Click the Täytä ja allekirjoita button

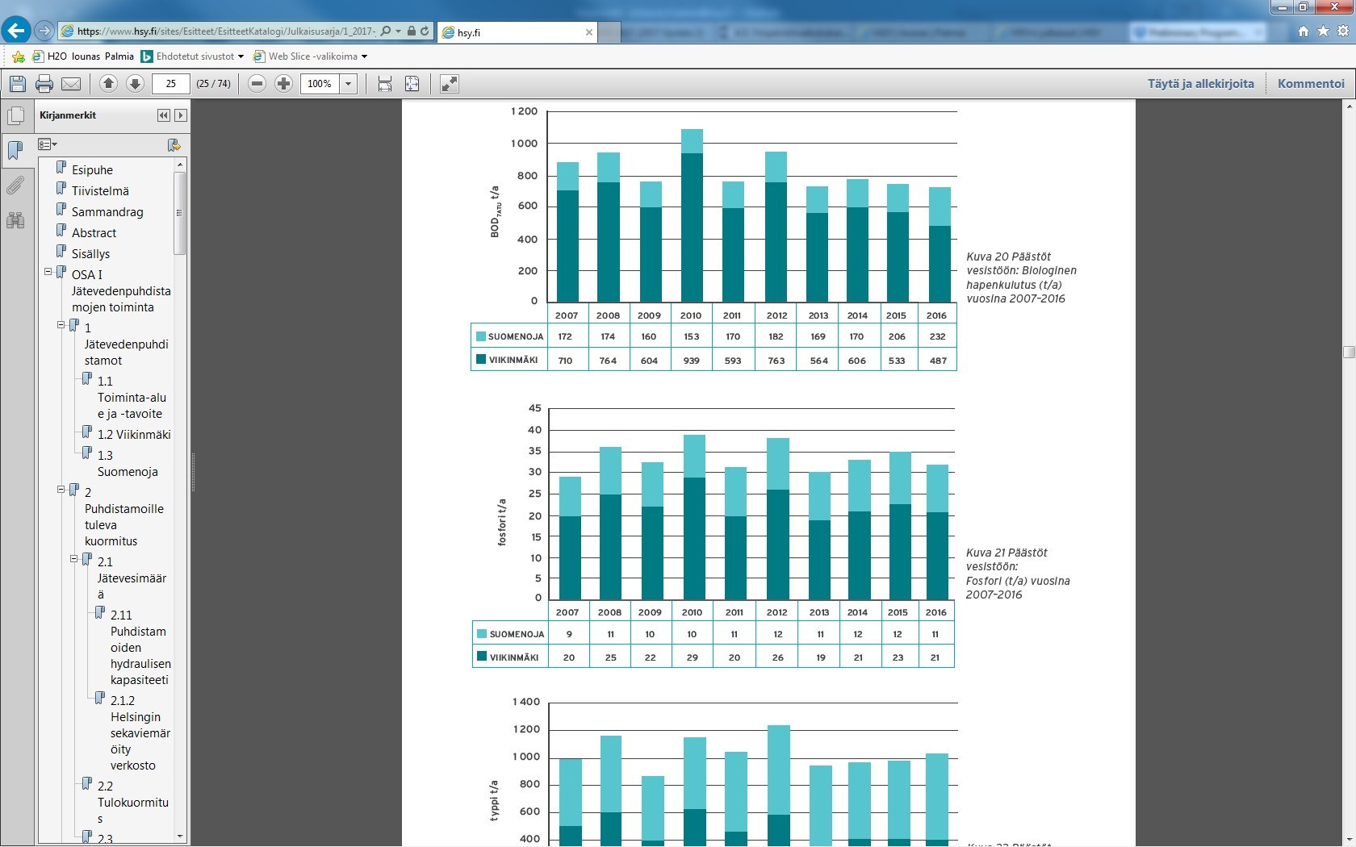click(1200, 84)
